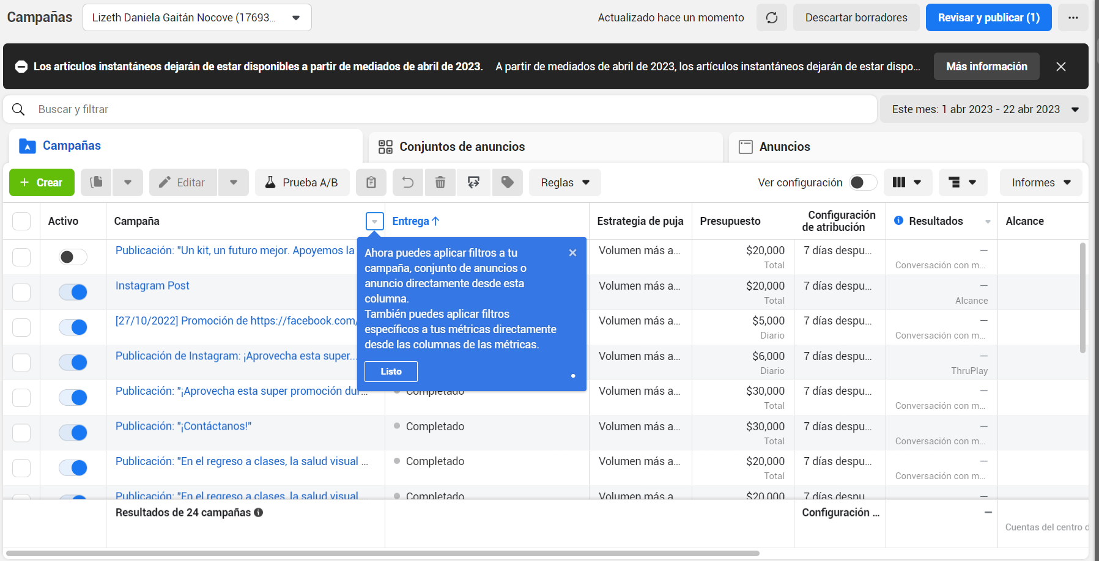Click the Presupuesto column header
This screenshot has height=561, width=1099.
pos(730,221)
